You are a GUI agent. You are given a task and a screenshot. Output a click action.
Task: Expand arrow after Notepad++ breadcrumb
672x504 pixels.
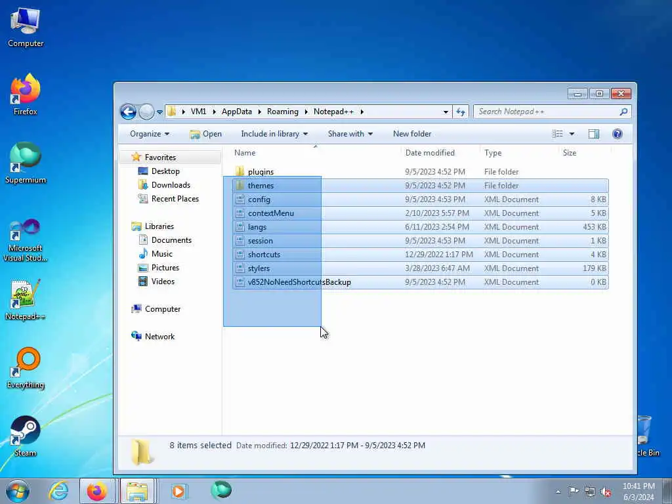click(x=362, y=112)
